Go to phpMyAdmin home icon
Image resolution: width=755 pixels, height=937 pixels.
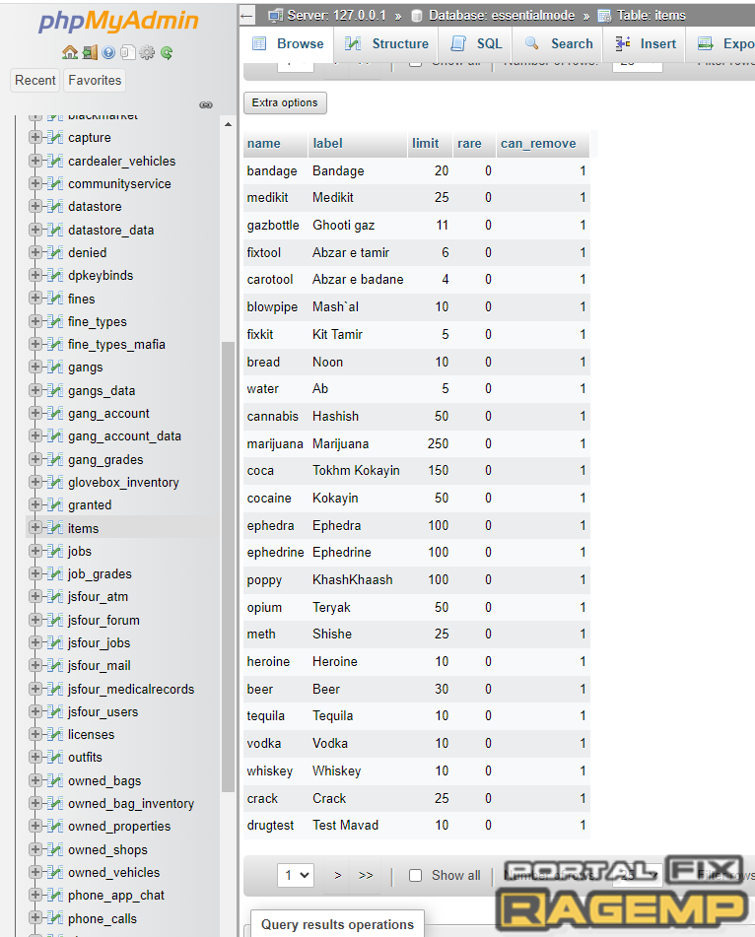pyautogui.click(x=70, y=52)
